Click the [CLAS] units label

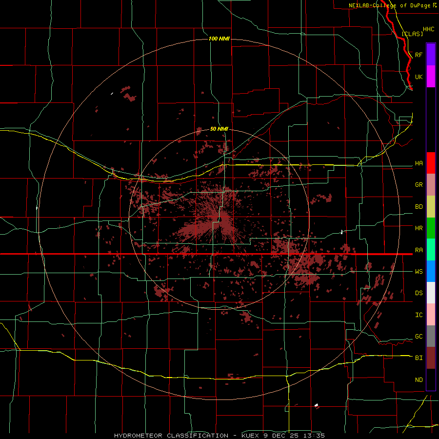(412, 34)
